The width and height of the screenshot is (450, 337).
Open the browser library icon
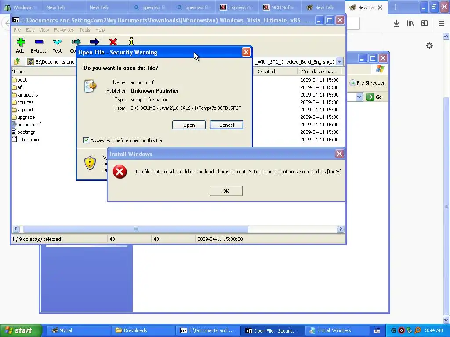point(410,23)
